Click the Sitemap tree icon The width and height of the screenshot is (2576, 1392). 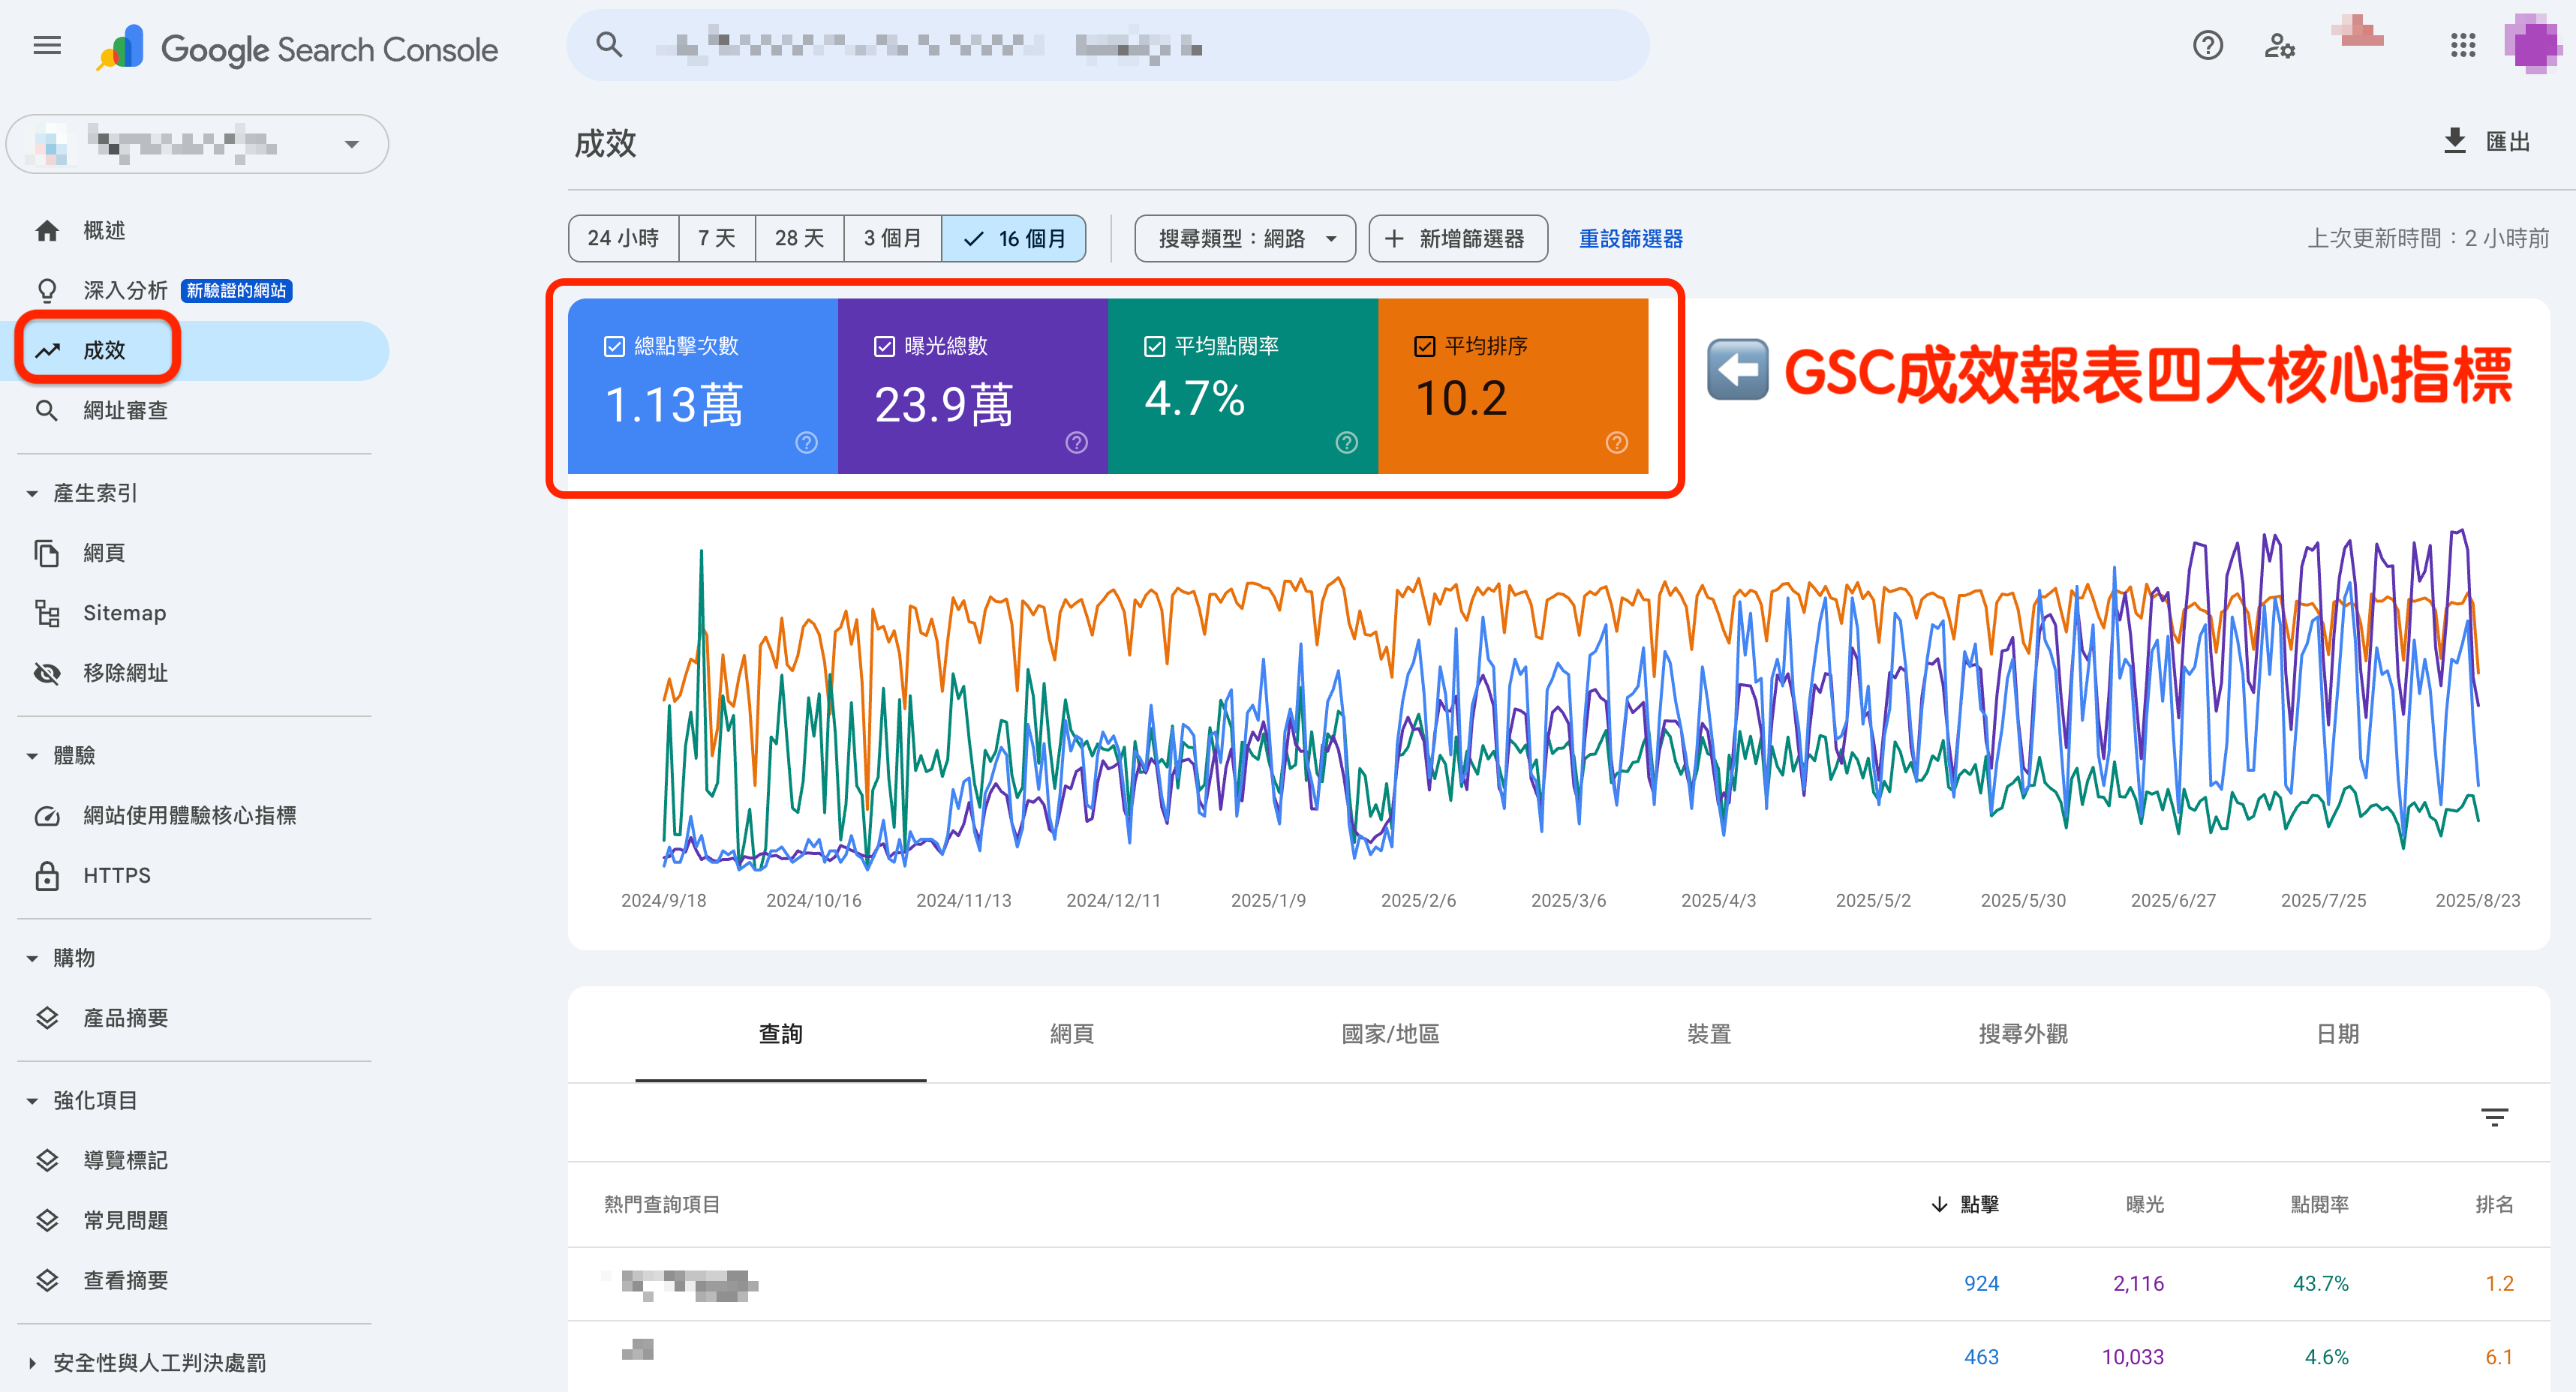click(47, 613)
